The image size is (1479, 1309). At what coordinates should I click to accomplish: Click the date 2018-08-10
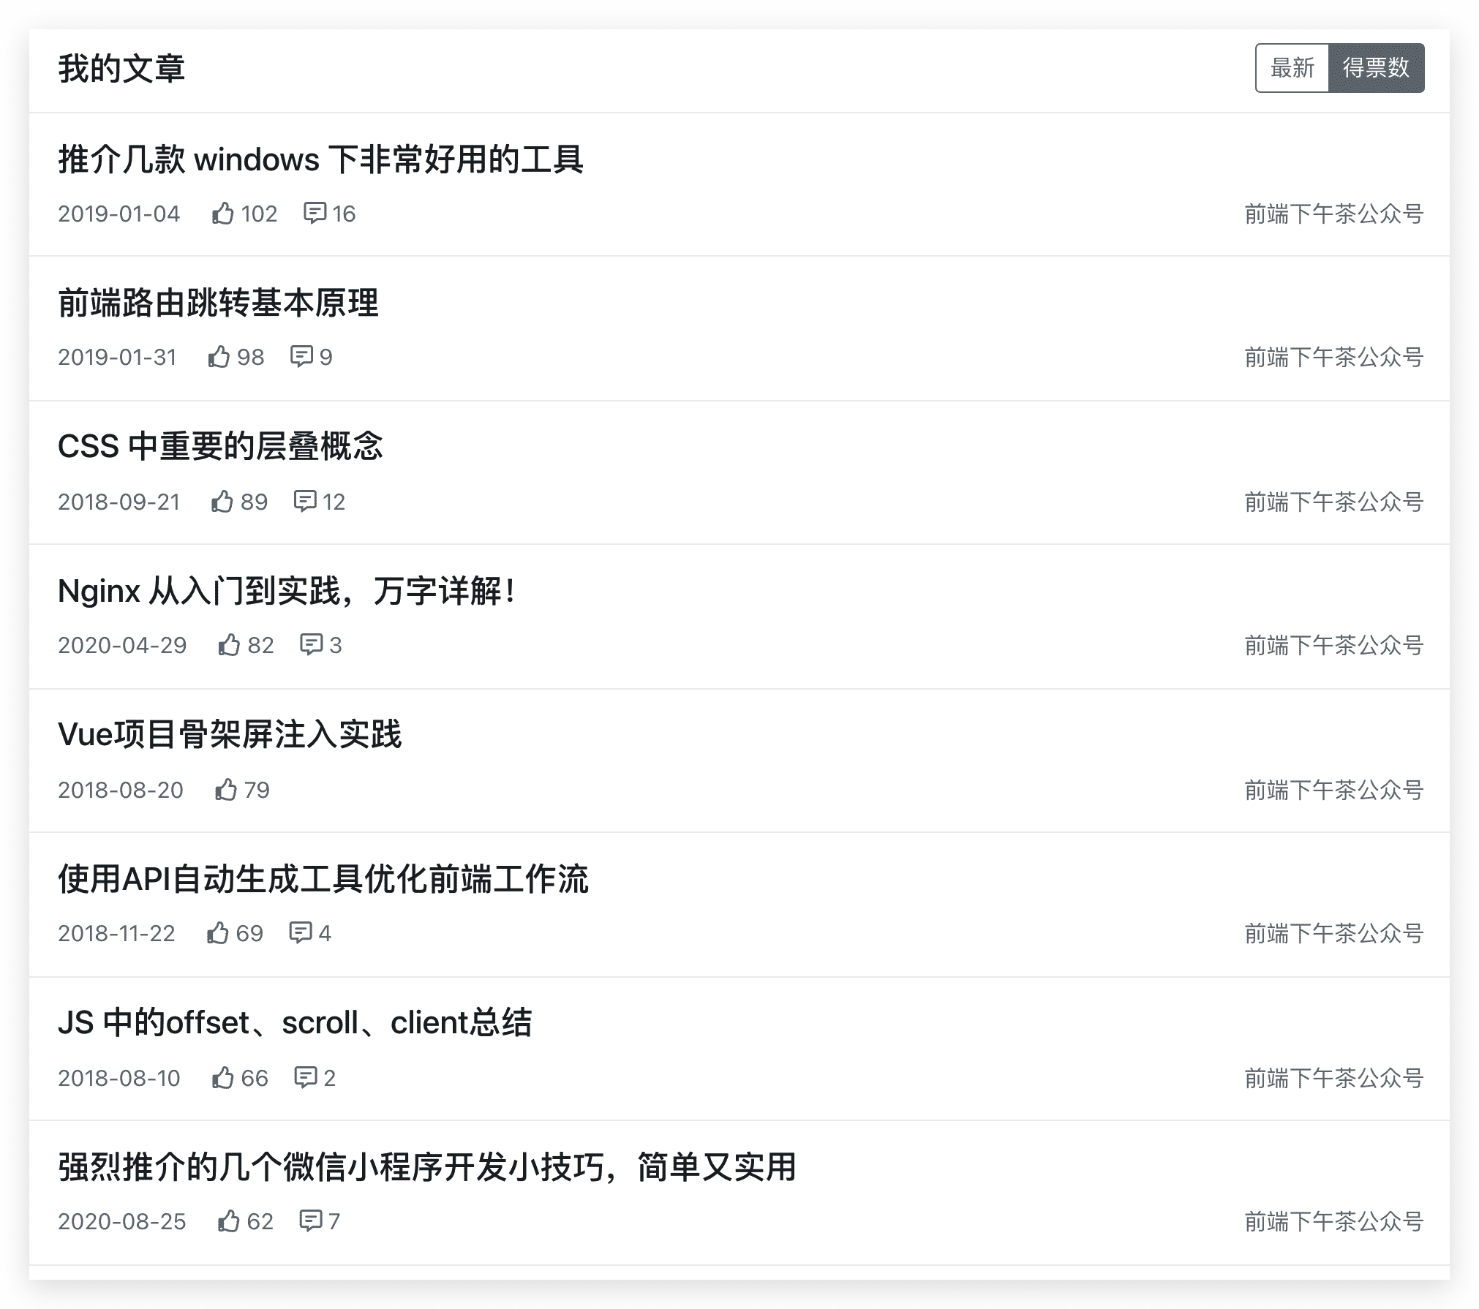[x=118, y=1078]
